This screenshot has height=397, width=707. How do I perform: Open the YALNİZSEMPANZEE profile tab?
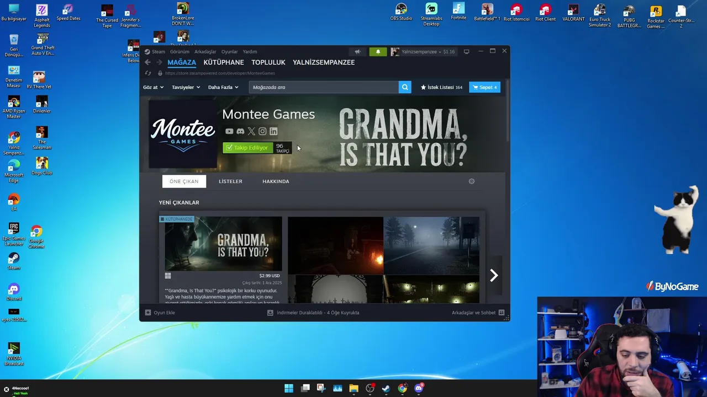click(x=324, y=62)
